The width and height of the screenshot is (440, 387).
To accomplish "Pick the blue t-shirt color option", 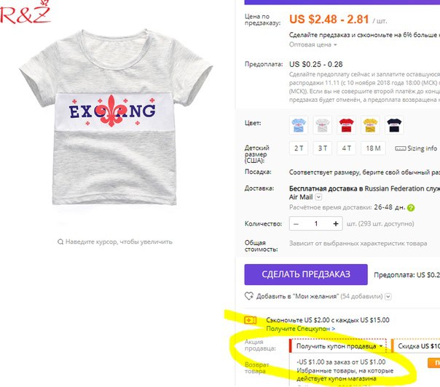I will coord(299,125).
